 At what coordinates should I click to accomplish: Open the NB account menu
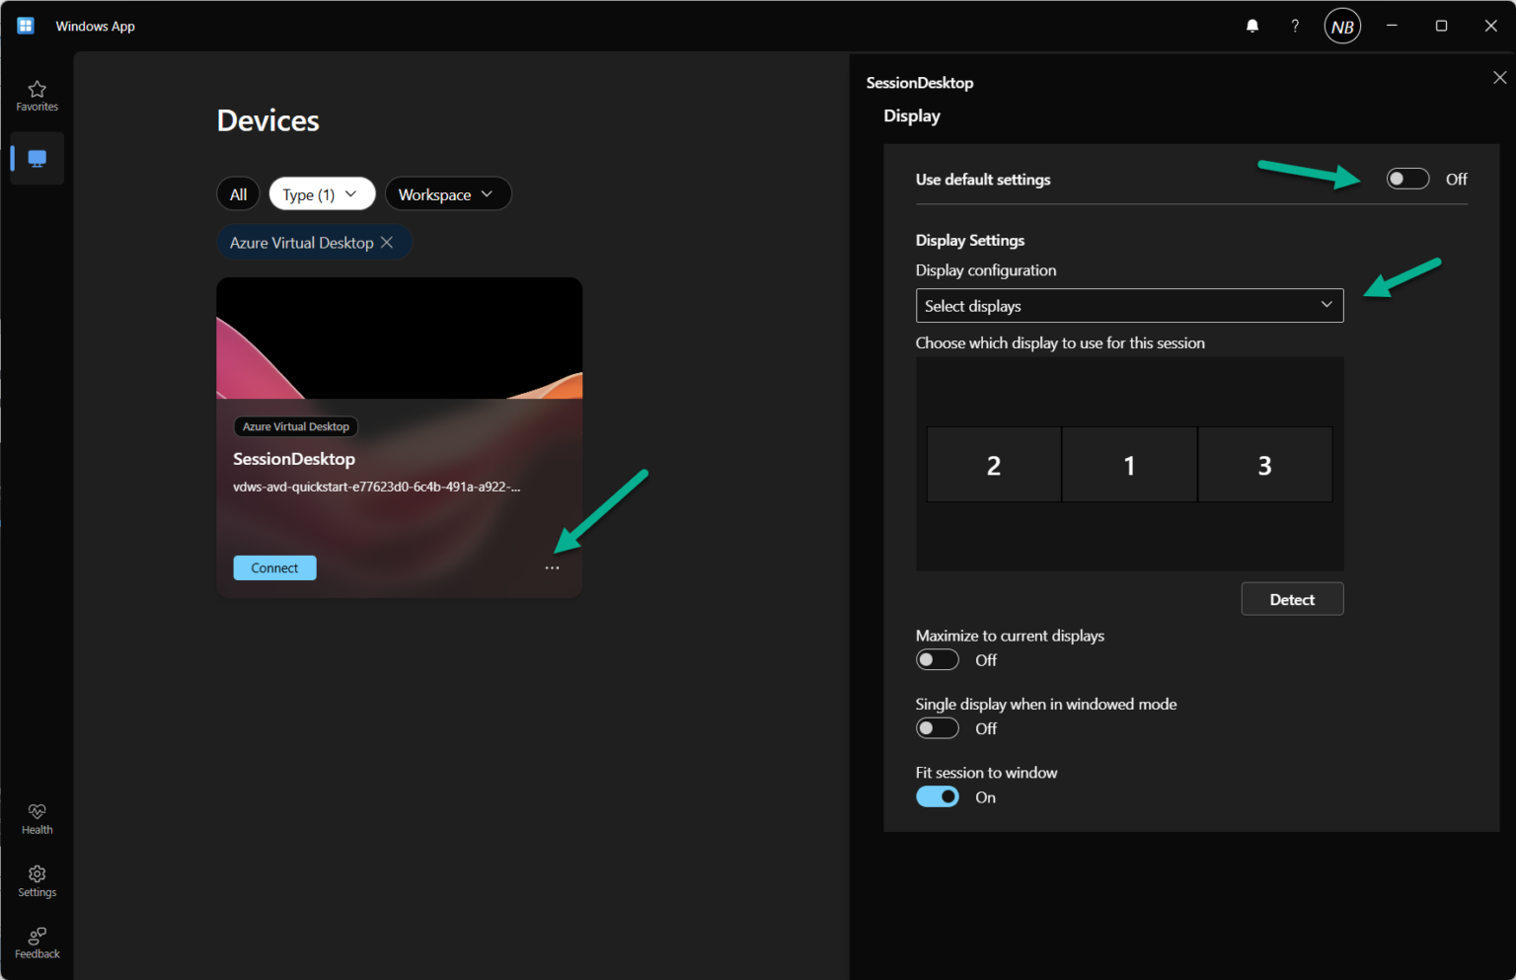[1342, 26]
